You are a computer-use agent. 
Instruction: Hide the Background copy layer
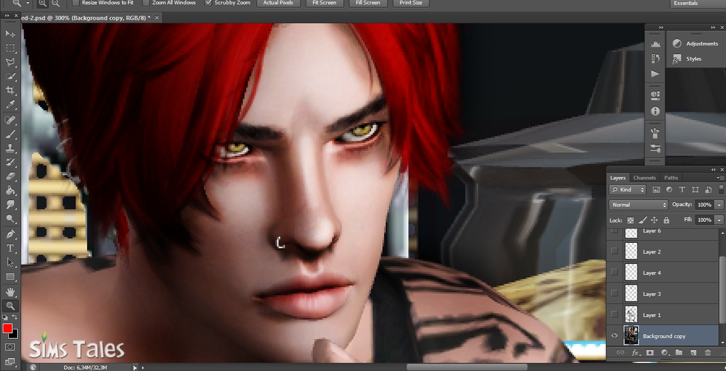[x=614, y=336]
